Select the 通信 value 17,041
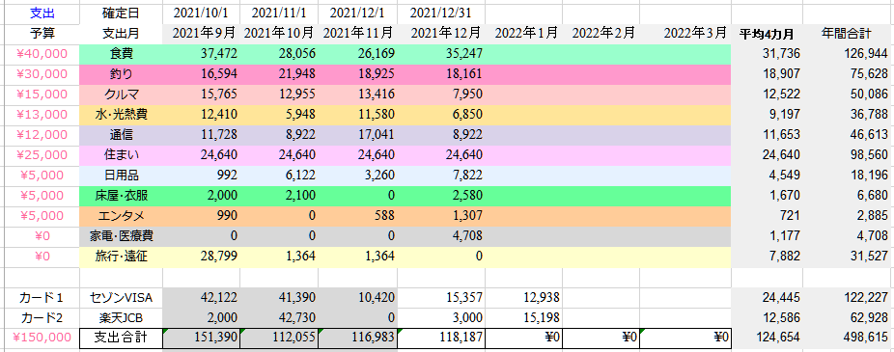Screen dimensions: 894x352 point(358,135)
